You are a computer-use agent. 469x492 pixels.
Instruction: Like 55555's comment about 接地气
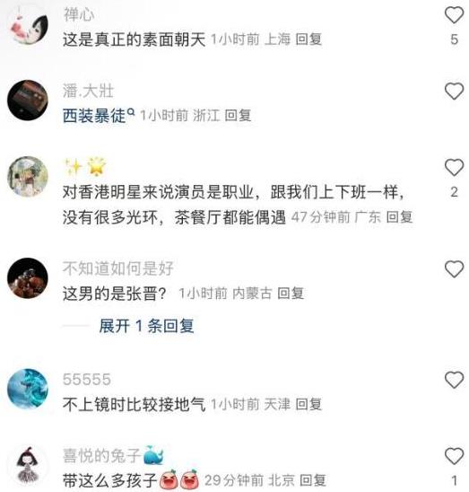click(454, 380)
